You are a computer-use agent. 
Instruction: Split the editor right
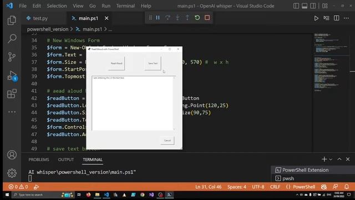tap(337, 18)
